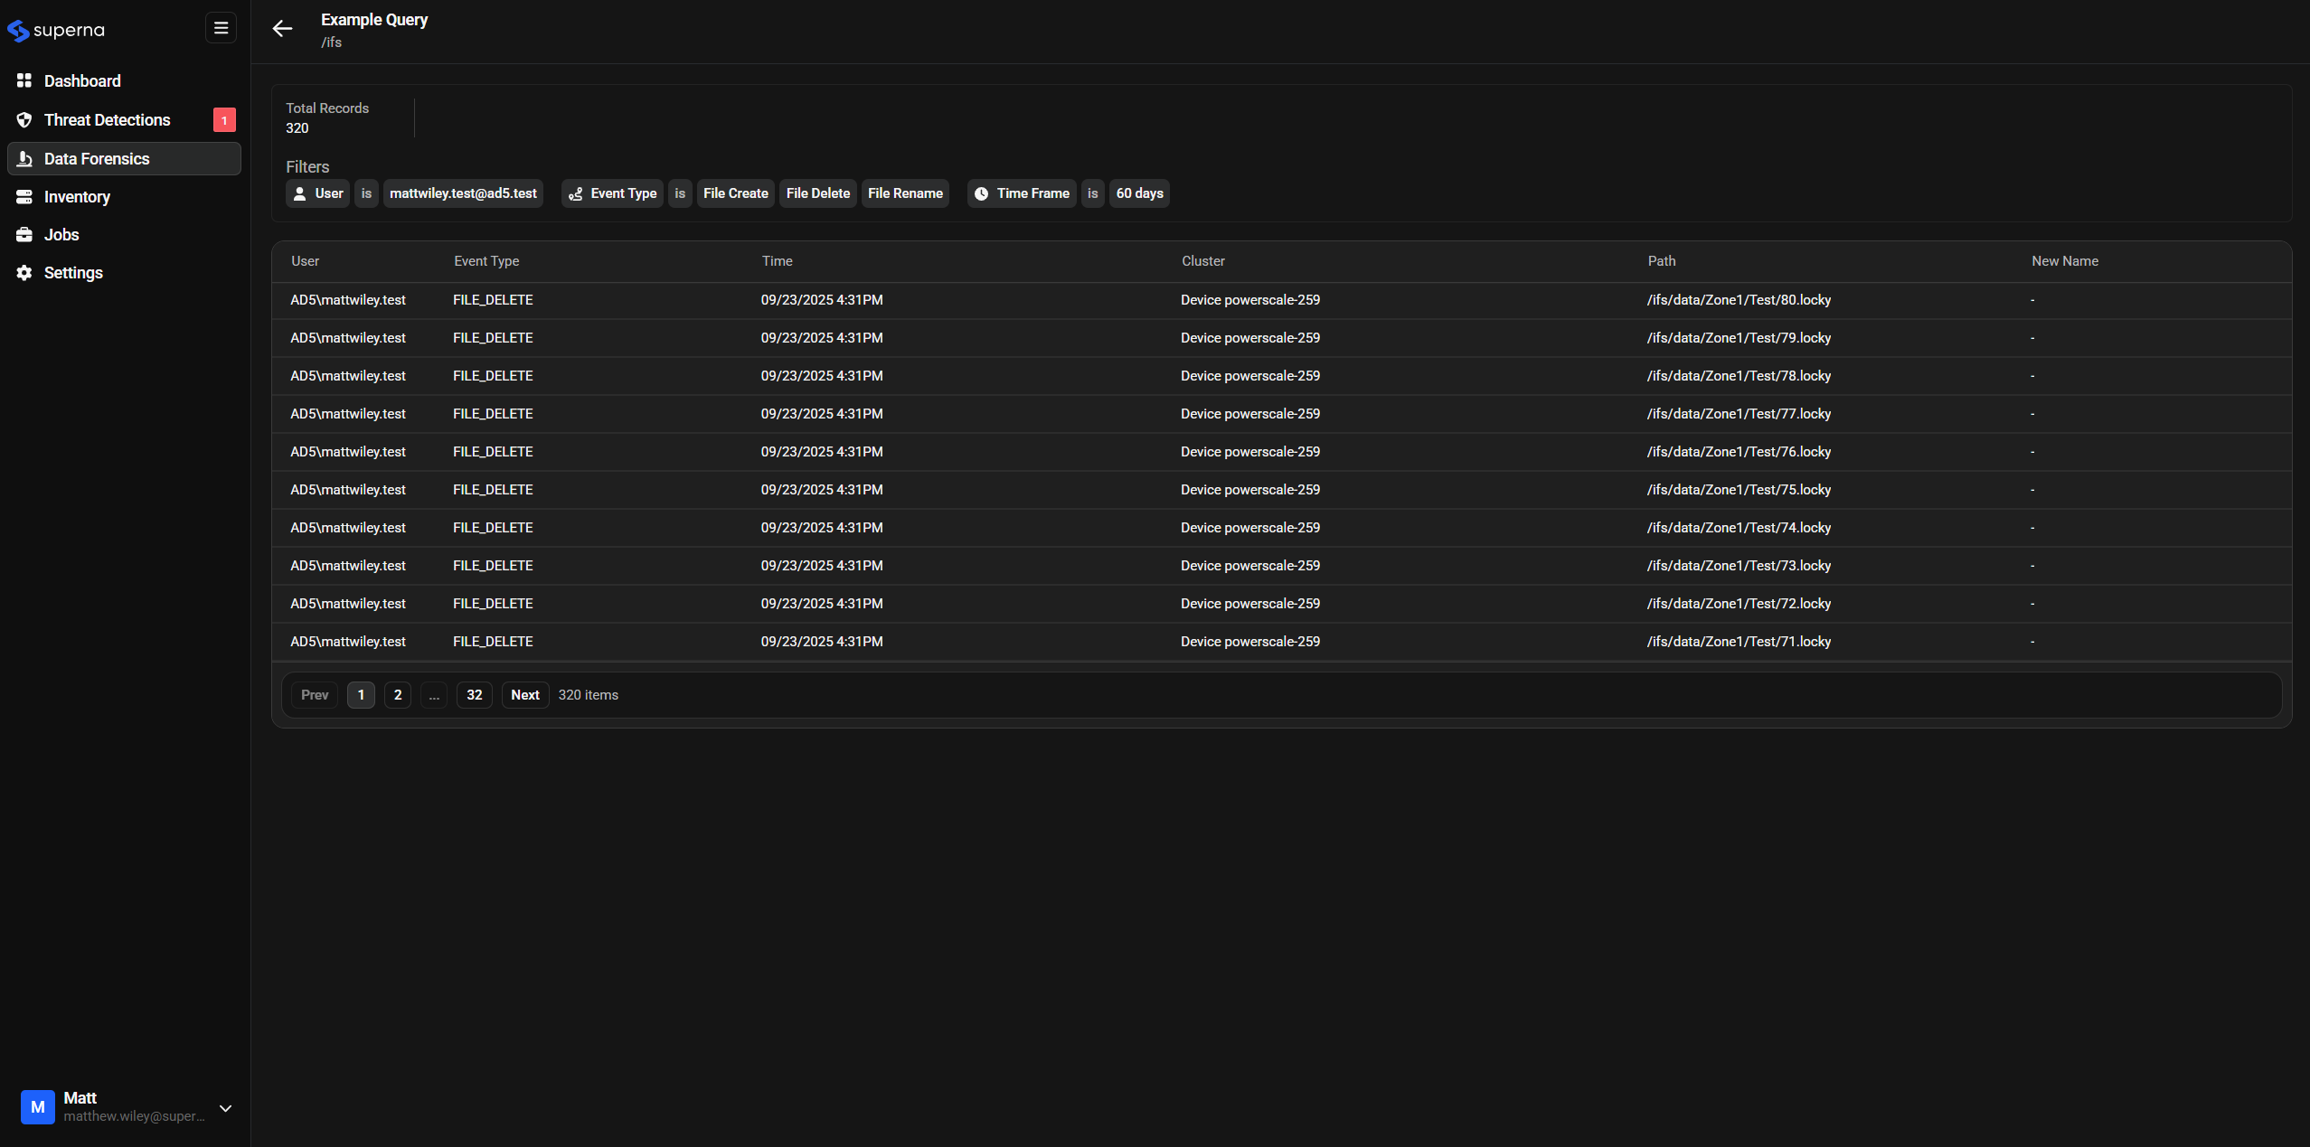Select page 1 in pagination

tap(361, 695)
